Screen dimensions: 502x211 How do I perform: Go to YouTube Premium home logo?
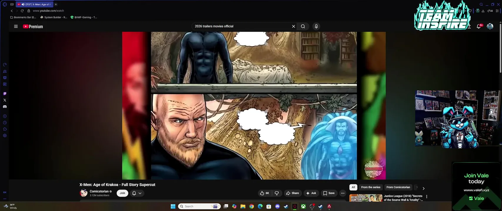coord(33,26)
